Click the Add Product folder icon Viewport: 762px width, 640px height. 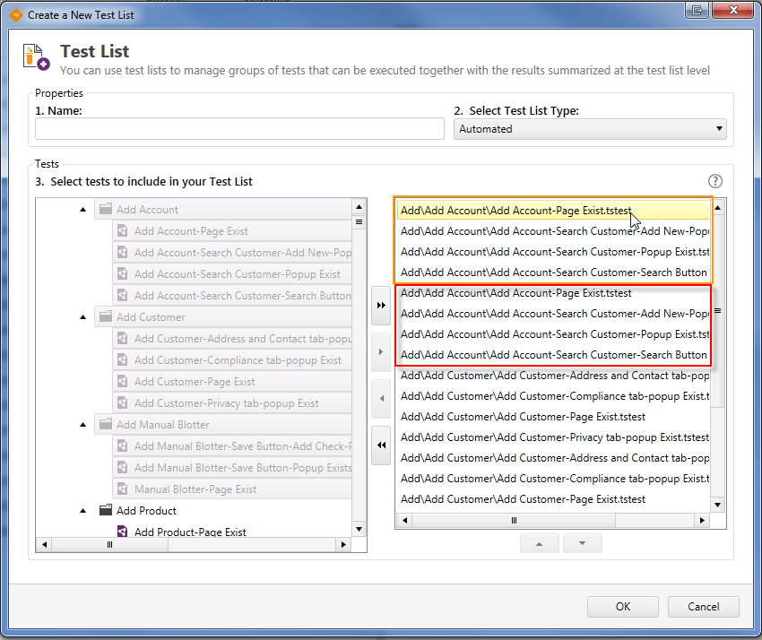click(x=106, y=511)
